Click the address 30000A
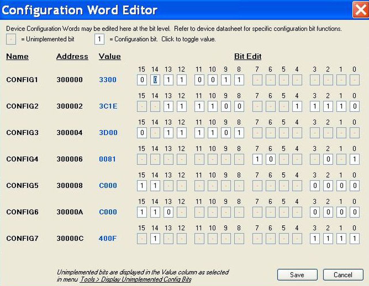The width and height of the screenshot is (369, 286). pos(70,212)
